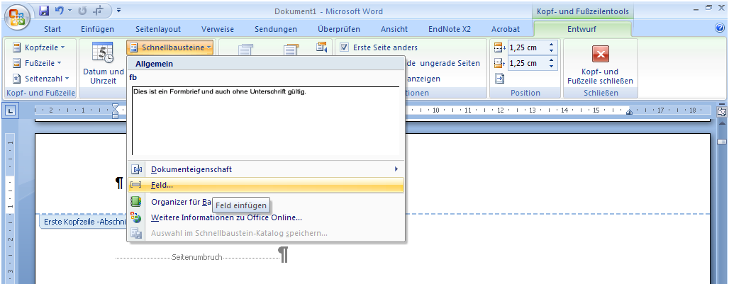Open the Acrobat tab
The image size is (729, 284).
click(506, 29)
